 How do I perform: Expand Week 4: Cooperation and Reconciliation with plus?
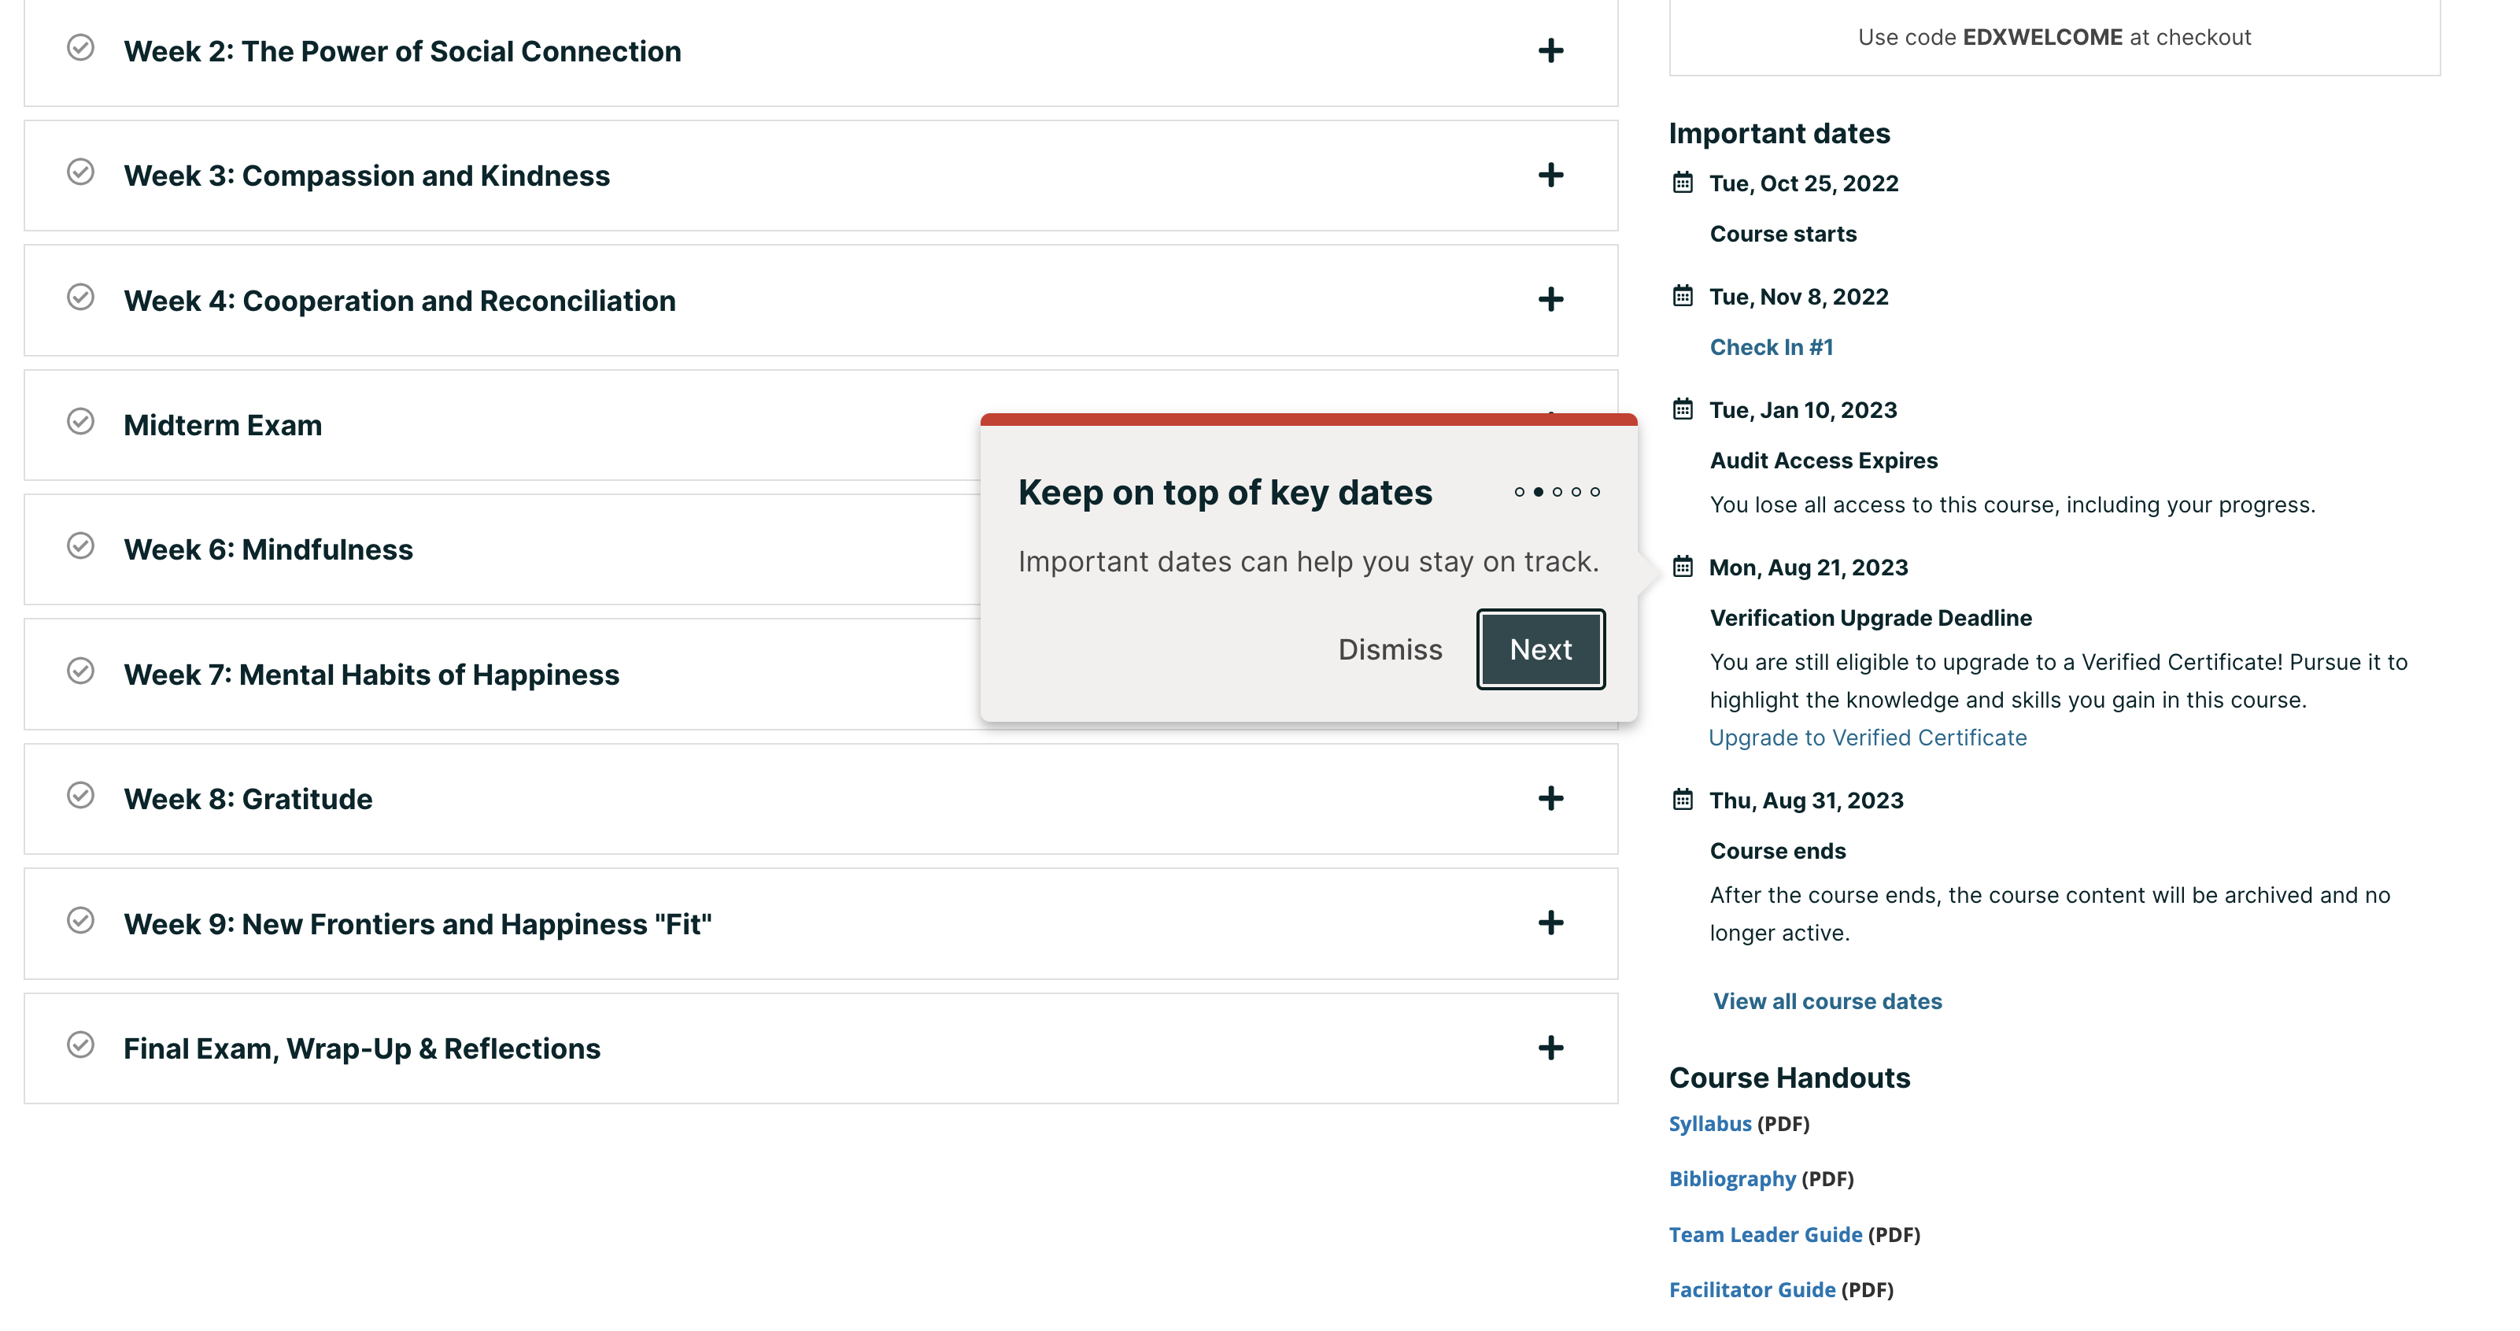pos(1550,299)
